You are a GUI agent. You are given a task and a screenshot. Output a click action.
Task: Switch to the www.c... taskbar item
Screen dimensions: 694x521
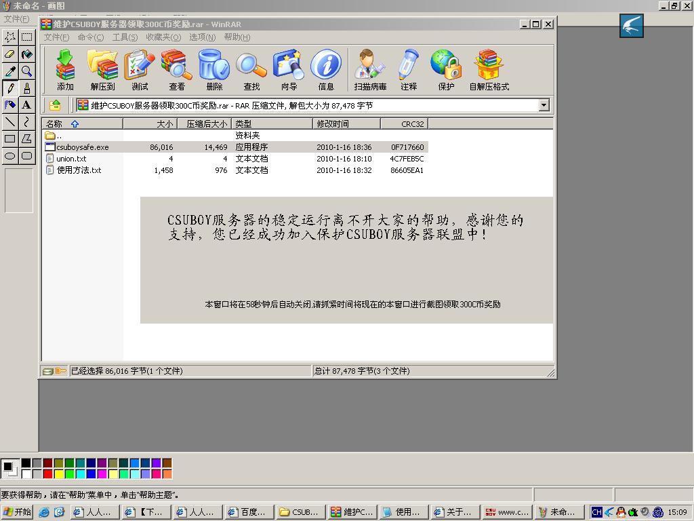pyautogui.click(x=507, y=512)
